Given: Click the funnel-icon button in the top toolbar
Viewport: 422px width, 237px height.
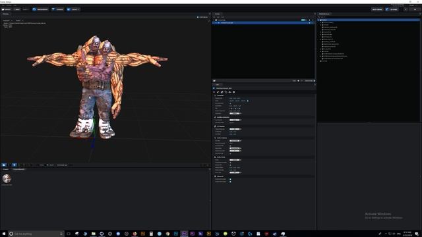Looking at the screenshot, I should click(x=58, y=9).
